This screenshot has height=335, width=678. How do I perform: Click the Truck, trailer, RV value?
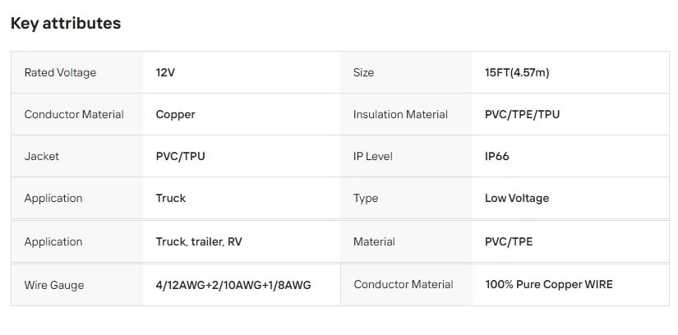click(x=197, y=241)
